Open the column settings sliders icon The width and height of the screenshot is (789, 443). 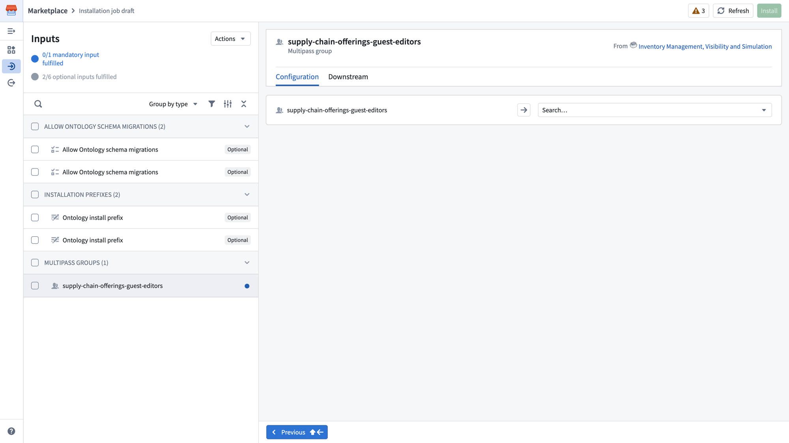click(228, 104)
